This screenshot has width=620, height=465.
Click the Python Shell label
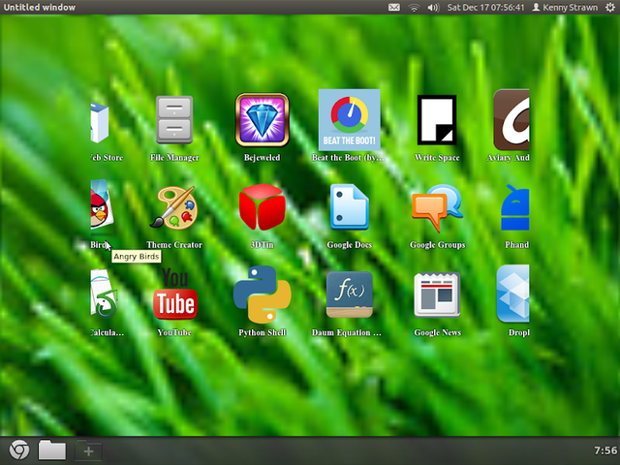coord(263,332)
